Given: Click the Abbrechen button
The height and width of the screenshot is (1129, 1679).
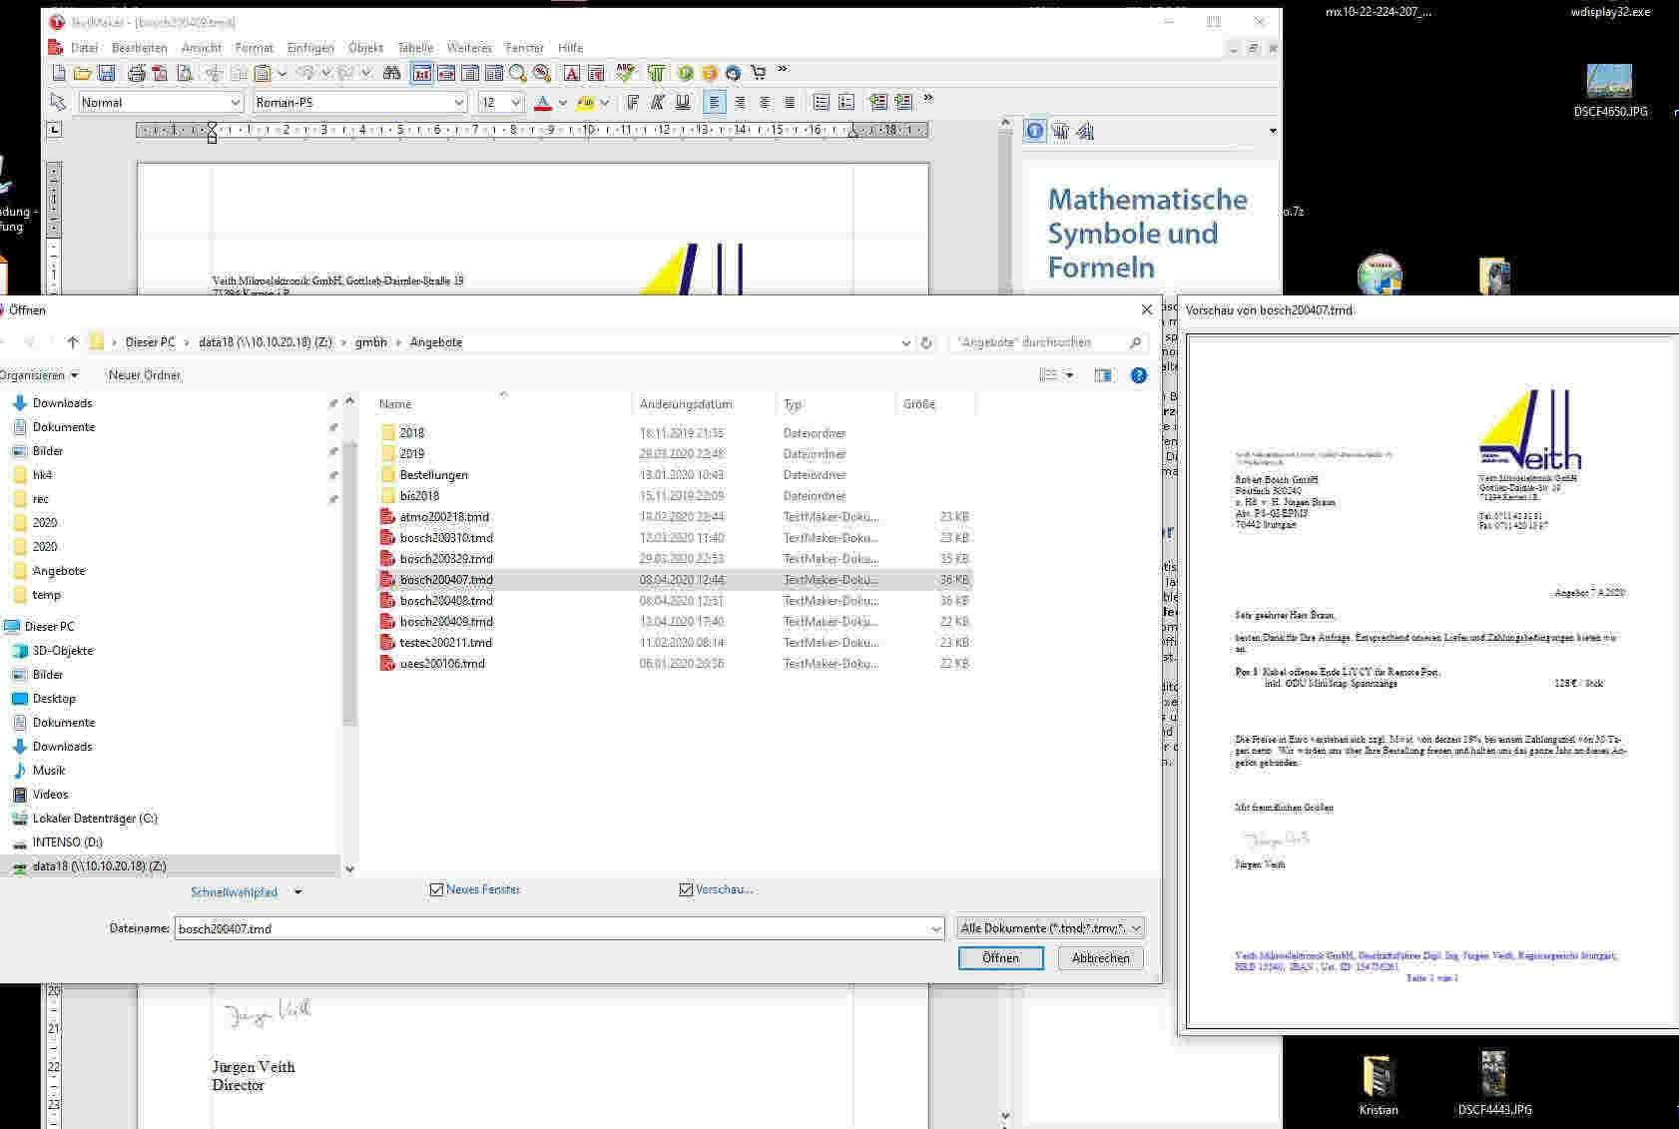Looking at the screenshot, I should [x=1100, y=958].
